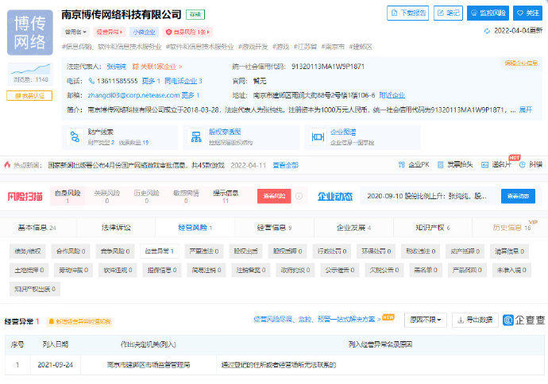Screen dimensions: 548x384
Task: Select the 行政处罚 0 filter chip
Action: click(x=332, y=251)
